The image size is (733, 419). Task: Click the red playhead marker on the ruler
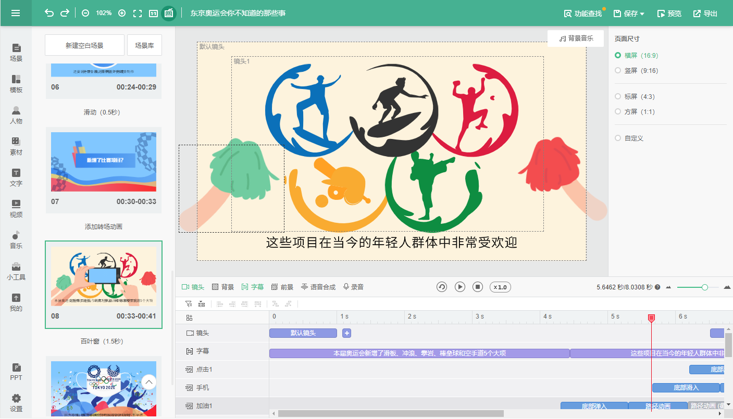651,318
